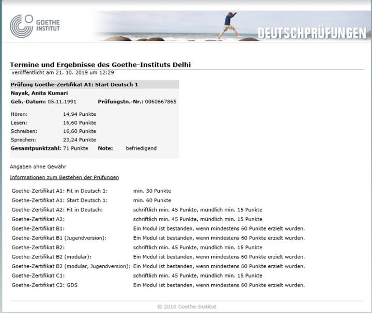Click the exam title 'Prüfung Goethe-Zertifikat A1: Start Deutsch 1'
Viewport: 372px width, 322px height.
[74, 84]
